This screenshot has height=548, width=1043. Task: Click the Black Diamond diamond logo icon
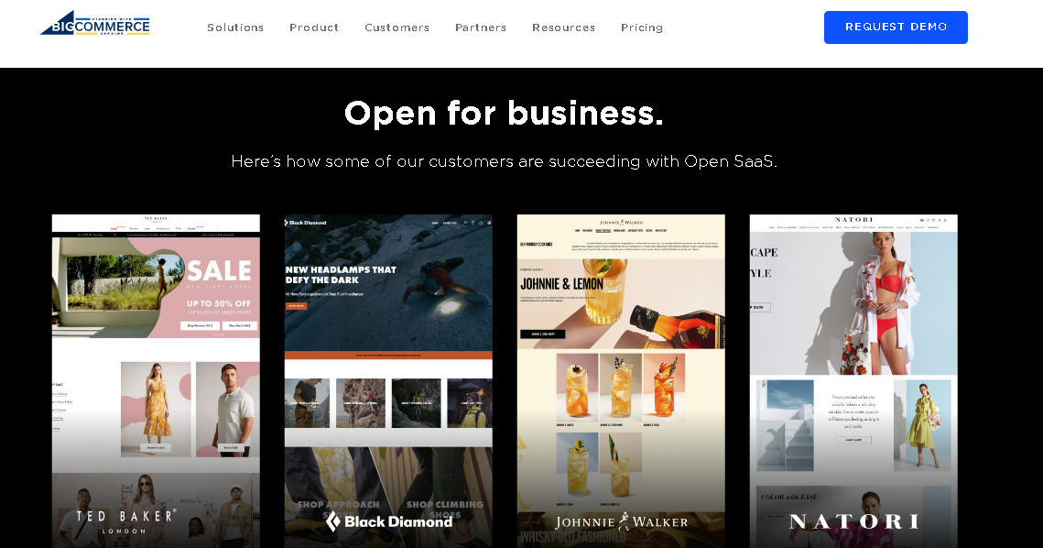pos(333,521)
